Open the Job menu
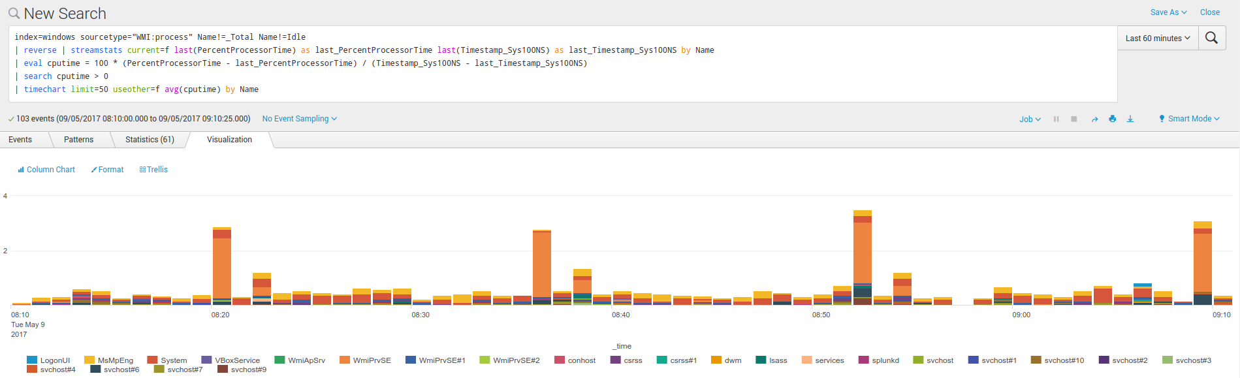Screen dimensions: 1240x378 1030,119
